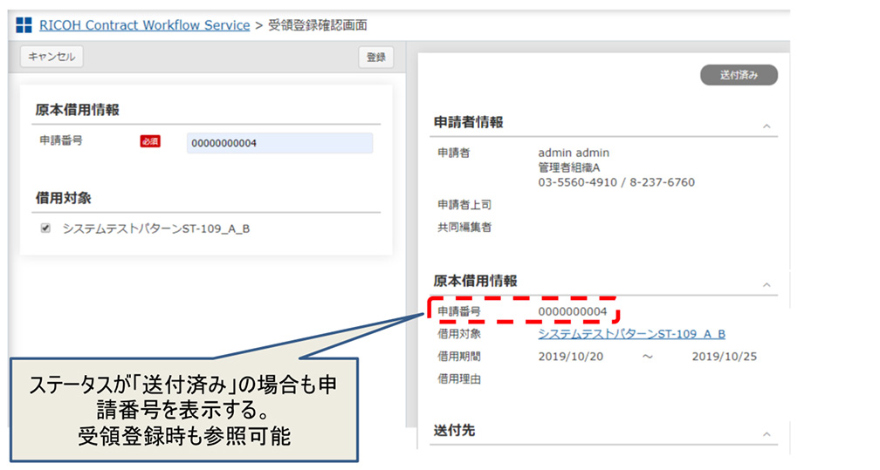Open the RICOH Contract Workflow Service link
880x470 pixels.
click(x=145, y=25)
